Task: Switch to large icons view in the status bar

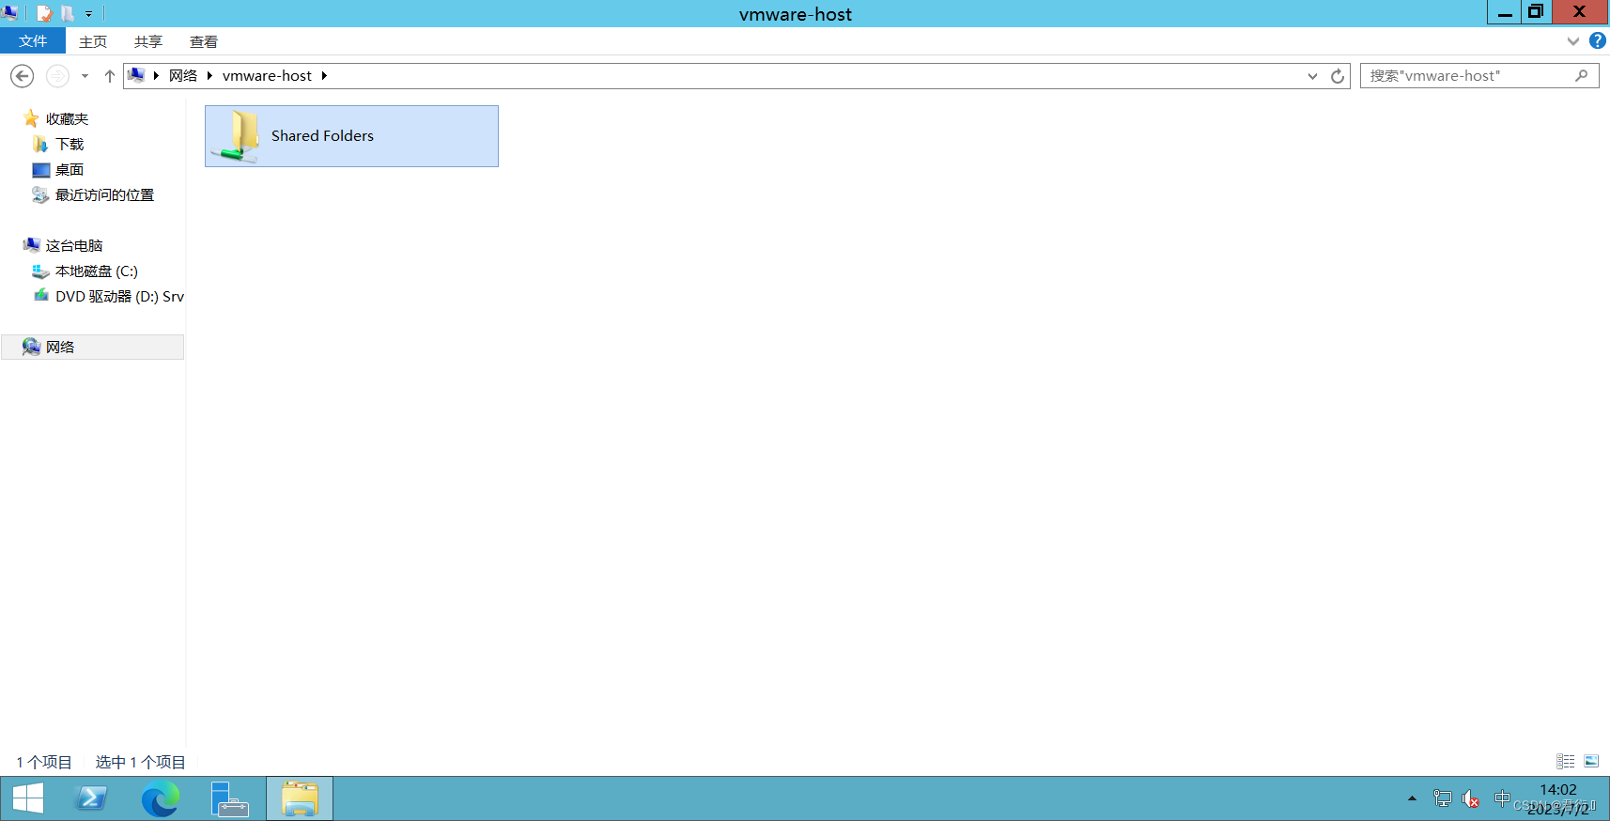Action: pyautogui.click(x=1591, y=761)
